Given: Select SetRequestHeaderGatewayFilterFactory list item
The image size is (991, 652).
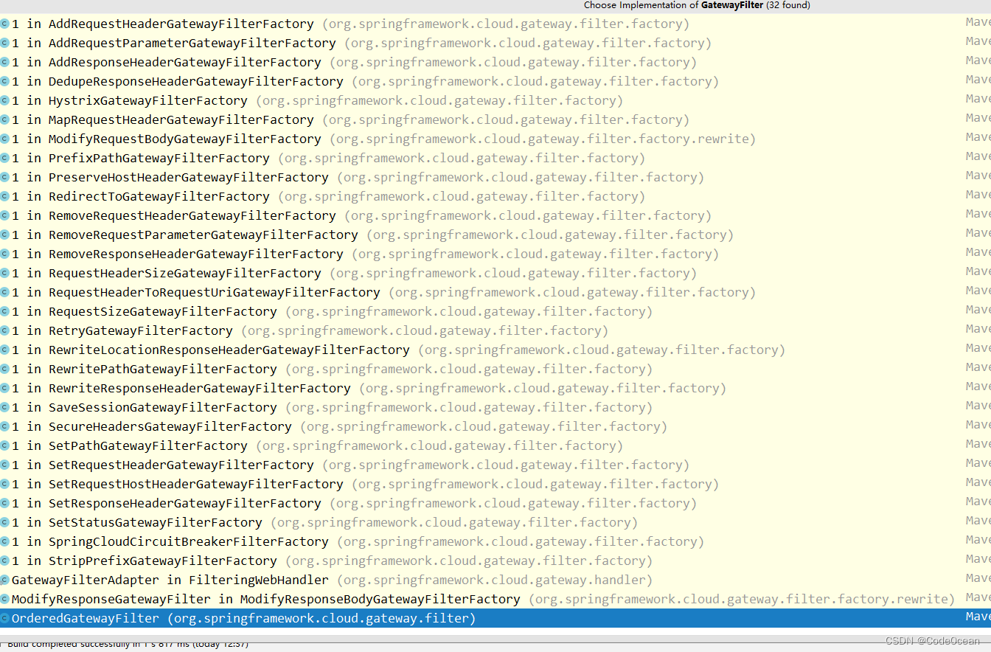Looking at the screenshot, I should point(495,465).
